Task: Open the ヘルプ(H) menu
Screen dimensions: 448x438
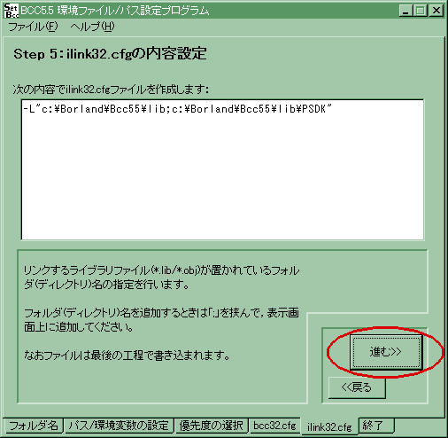Action: [92, 27]
